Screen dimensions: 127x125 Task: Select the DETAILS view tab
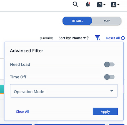coord(78,21)
